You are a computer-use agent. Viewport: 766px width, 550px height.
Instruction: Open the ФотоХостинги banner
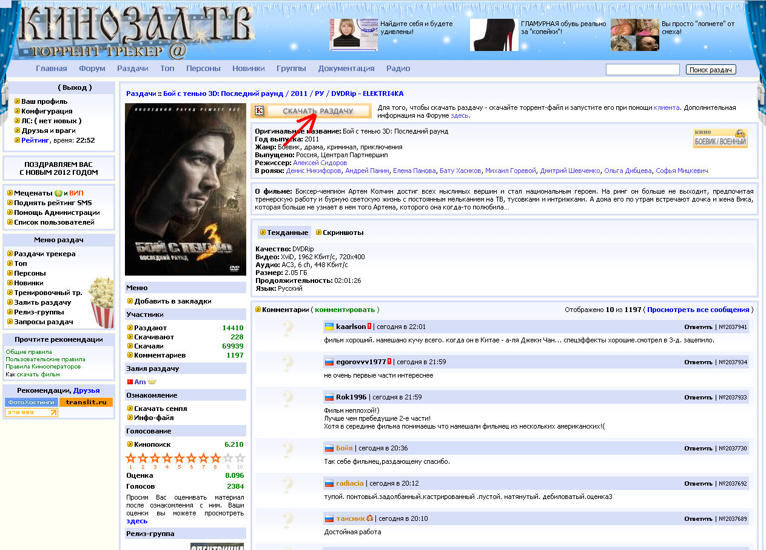pos(31,402)
